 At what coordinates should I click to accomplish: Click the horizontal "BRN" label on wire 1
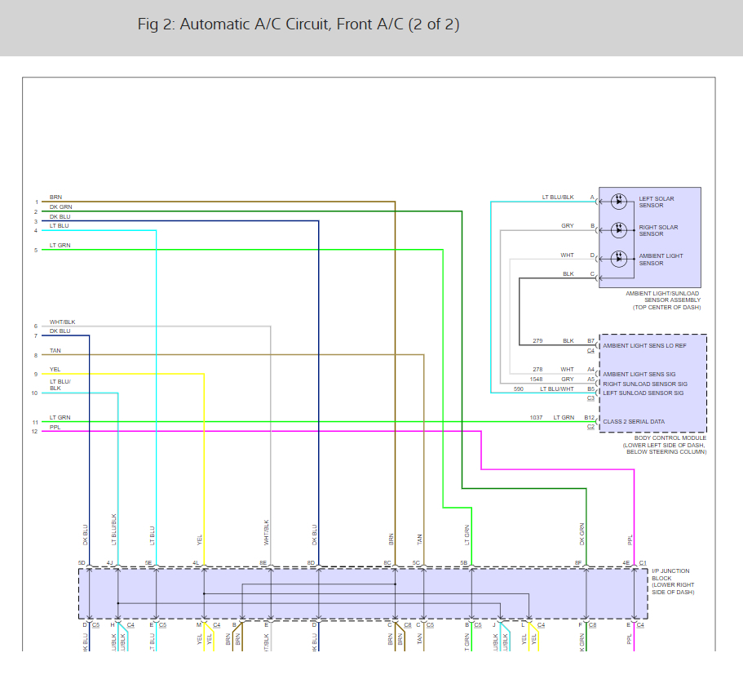click(x=55, y=198)
